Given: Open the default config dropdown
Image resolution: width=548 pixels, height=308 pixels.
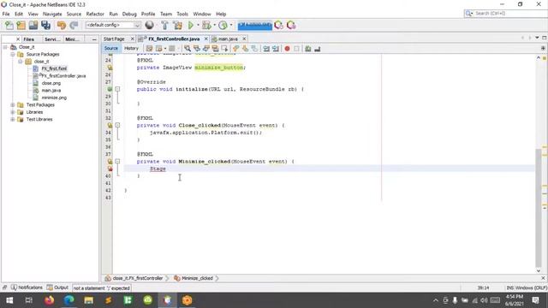Looking at the screenshot, I should coord(113,25).
